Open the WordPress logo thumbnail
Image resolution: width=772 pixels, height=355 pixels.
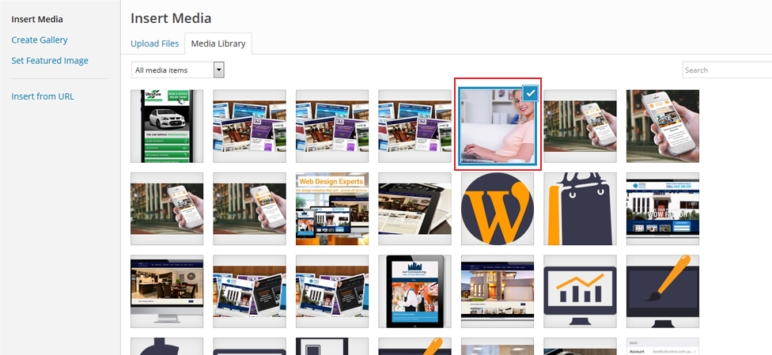(x=498, y=209)
